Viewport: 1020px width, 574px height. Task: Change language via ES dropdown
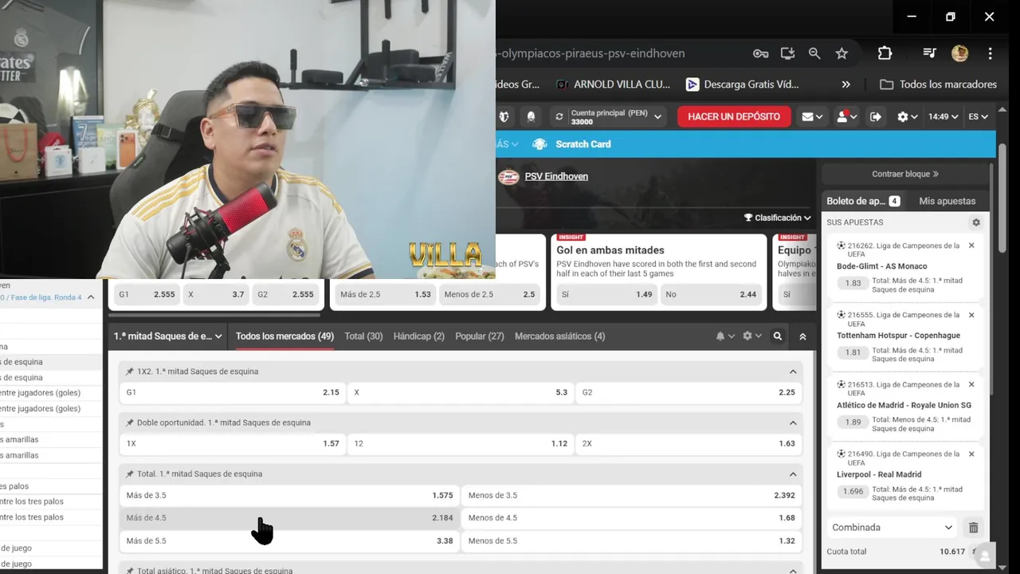click(978, 116)
